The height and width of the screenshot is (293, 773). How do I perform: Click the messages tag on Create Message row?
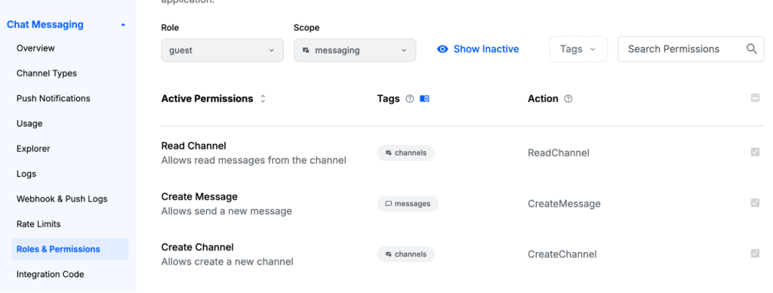point(408,204)
